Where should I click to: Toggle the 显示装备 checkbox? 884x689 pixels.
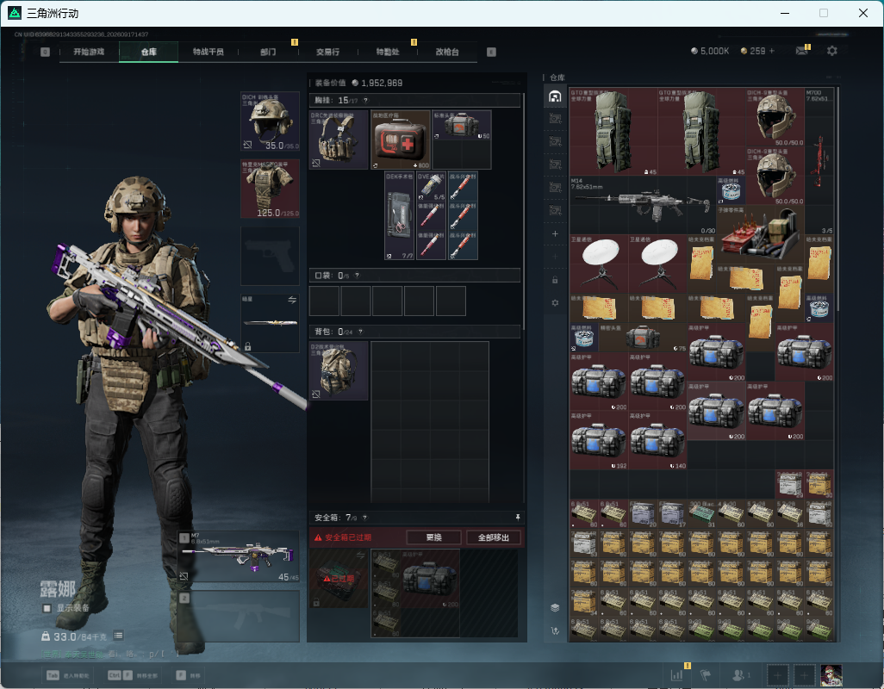(x=47, y=608)
